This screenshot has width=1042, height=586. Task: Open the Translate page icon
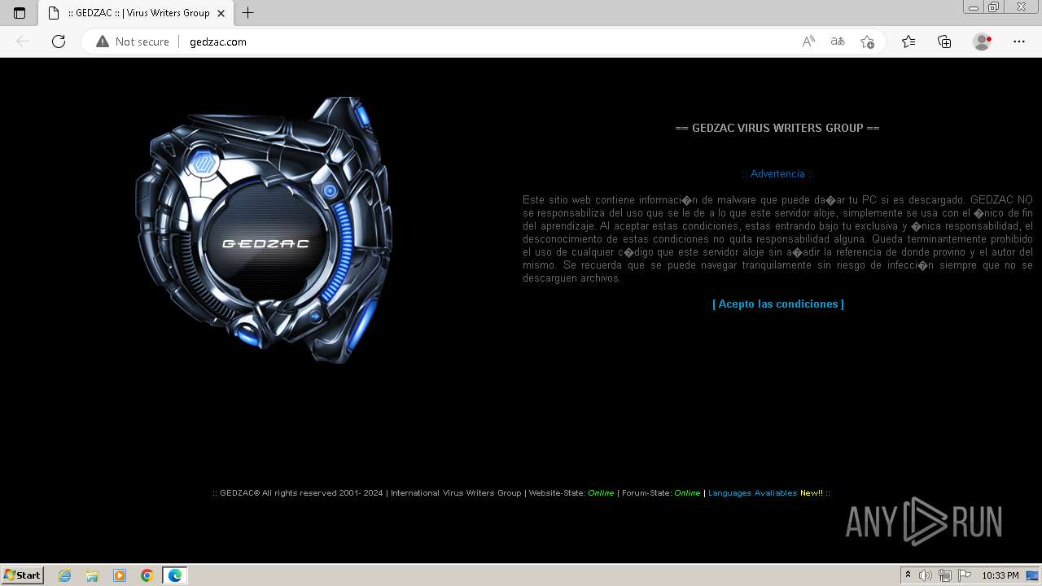point(838,42)
